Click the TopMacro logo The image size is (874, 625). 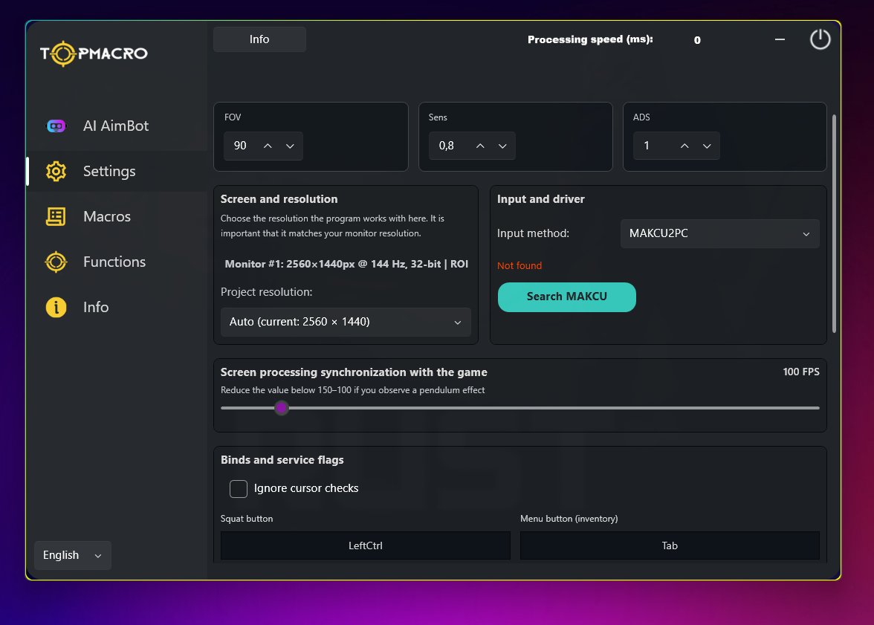click(x=94, y=54)
